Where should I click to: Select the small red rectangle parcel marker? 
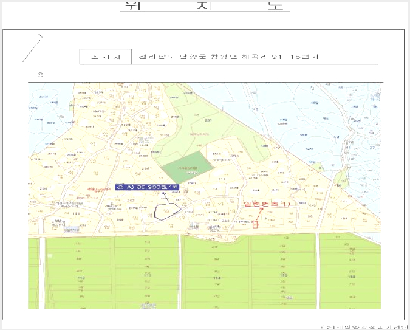255,224
